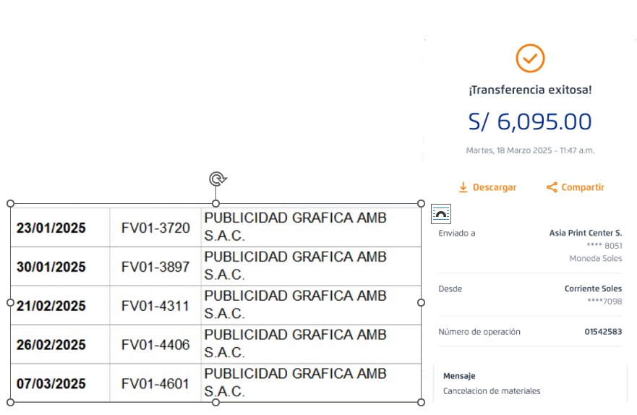Viewport: 637px width, 415px height.
Task: Click the orange checkmark success icon
Action: tap(530, 59)
